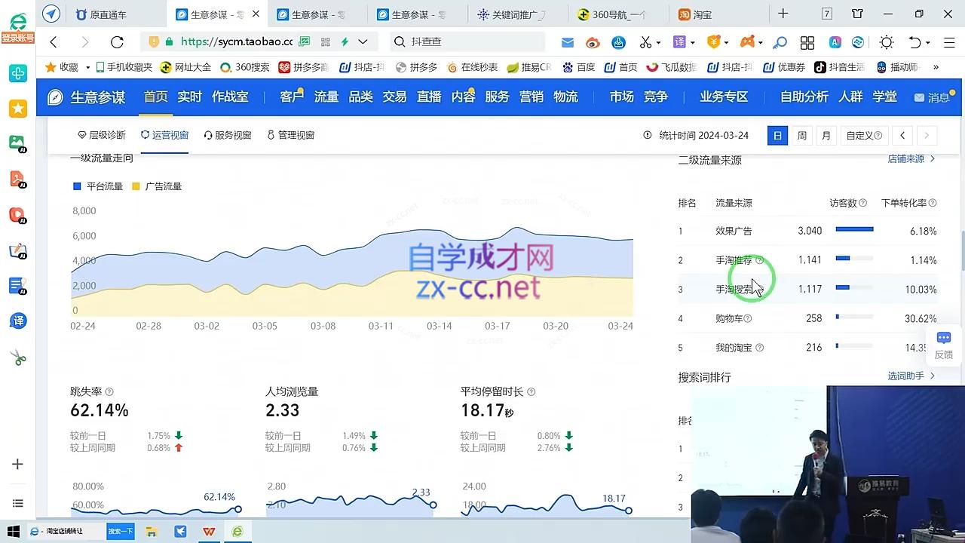Image resolution: width=965 pixels, height=543 pixels.
Task: Click the Weibo icon in the toolbar
Action: [x=593, y=42]
